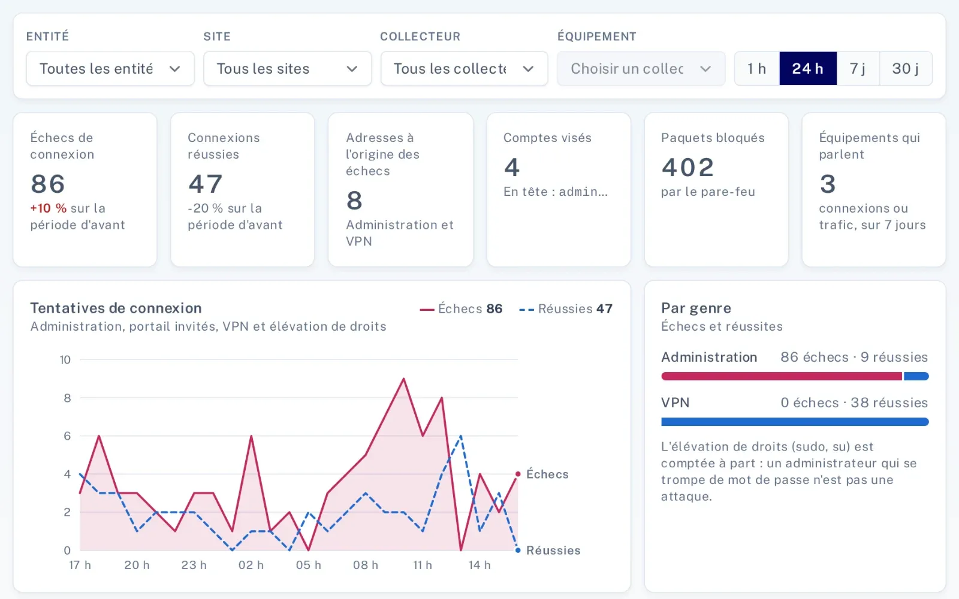The height and width of the screenshot is (599, 959).
Task: Open the 'Choisir un collecteur' équipement dropdown
Action: coord(641,69)
